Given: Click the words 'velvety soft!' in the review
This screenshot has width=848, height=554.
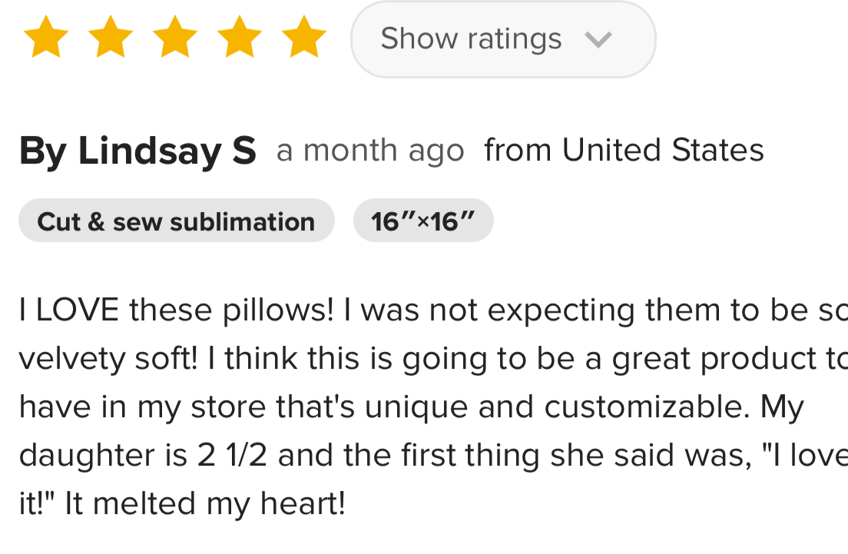Looking at the screenshot, I should tap(107, 359).
